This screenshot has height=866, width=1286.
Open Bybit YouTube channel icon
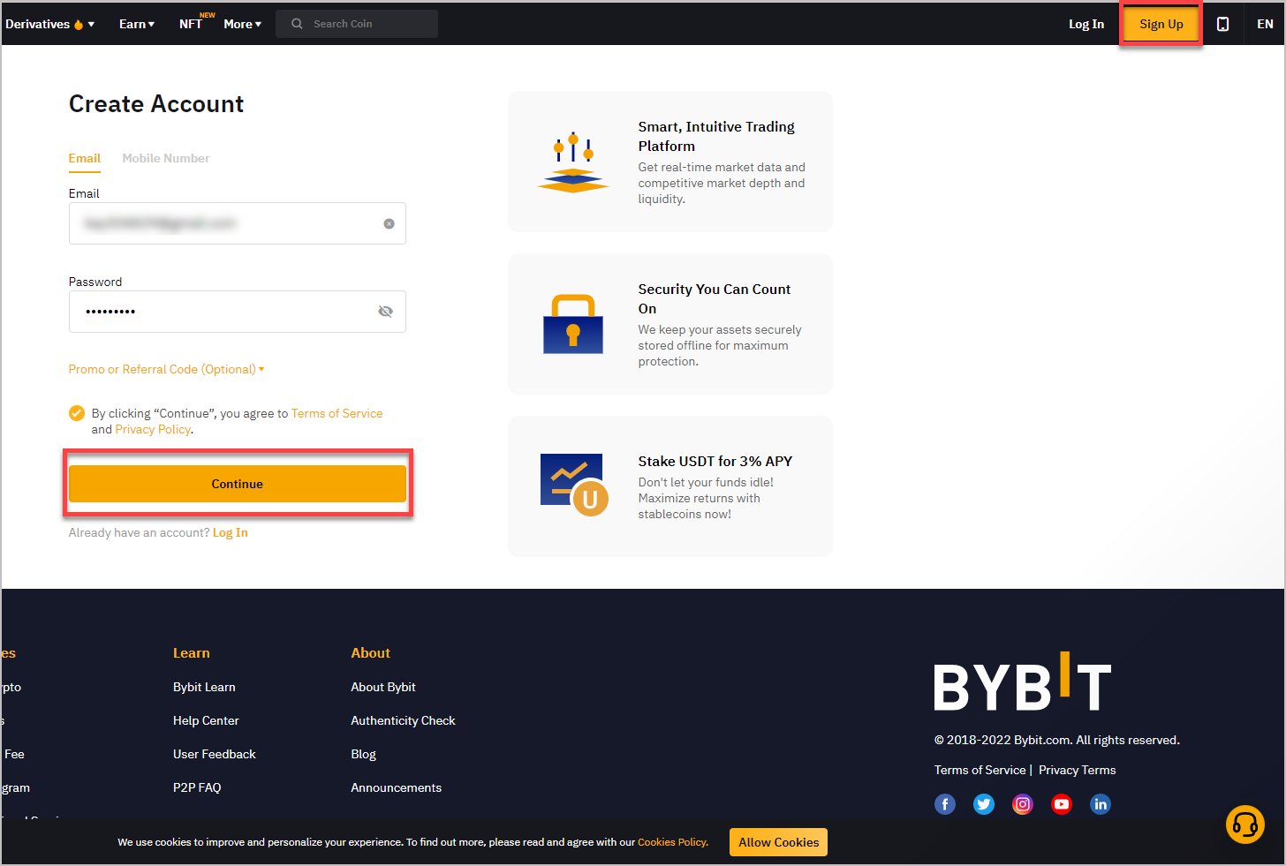pos(1062,804)
